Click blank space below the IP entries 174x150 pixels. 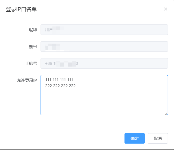tap(104, 102)
